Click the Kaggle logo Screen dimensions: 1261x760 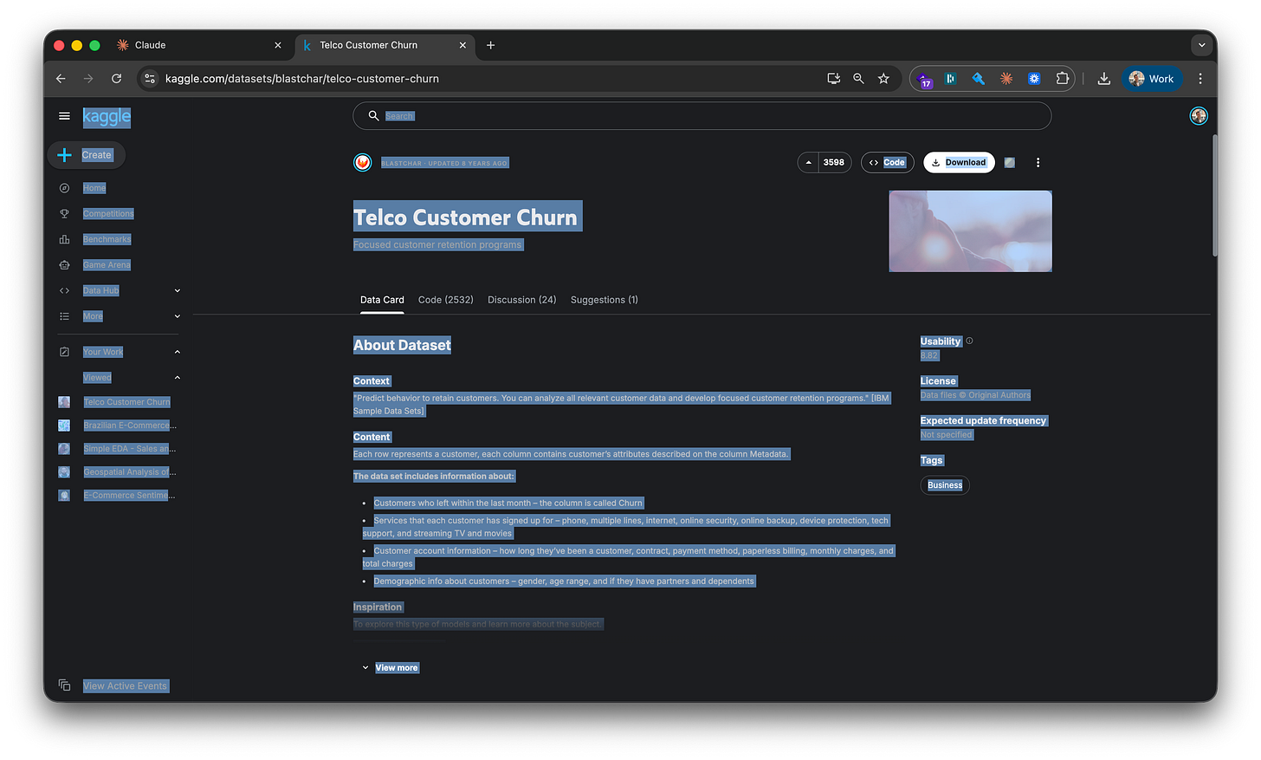point(106,116)
